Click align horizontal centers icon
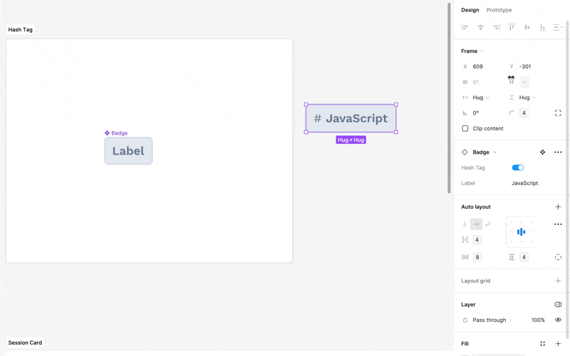Screen dimensions: 570x356 [x=480, y=27]
